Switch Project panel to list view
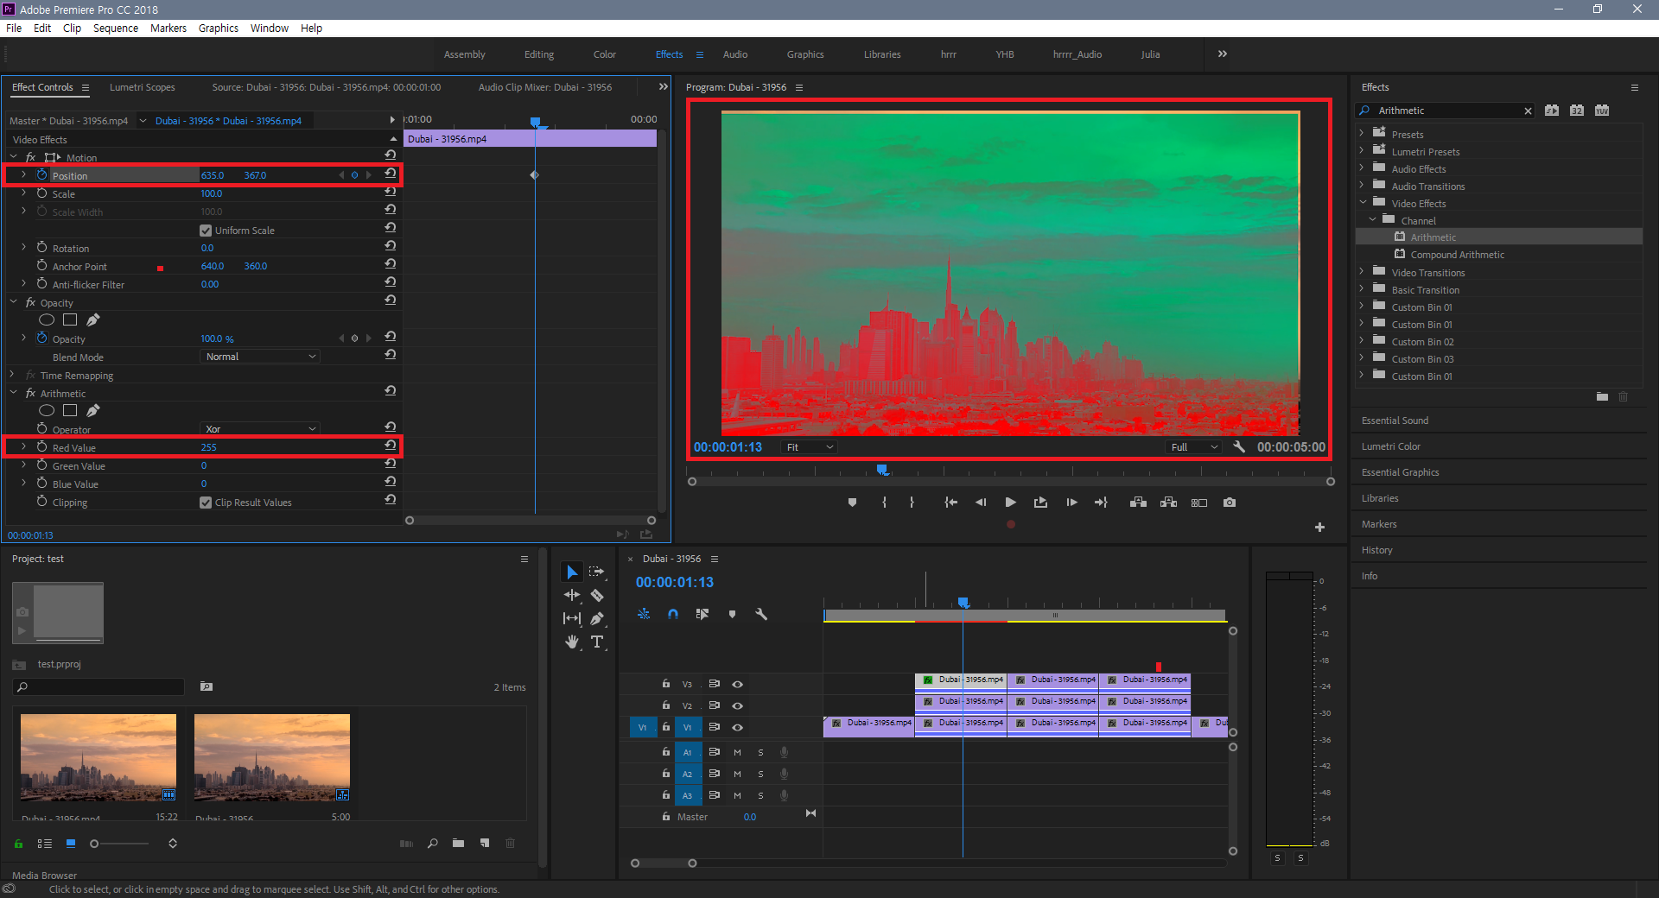The image size is (1659, 898). click(x=45, y=844)
